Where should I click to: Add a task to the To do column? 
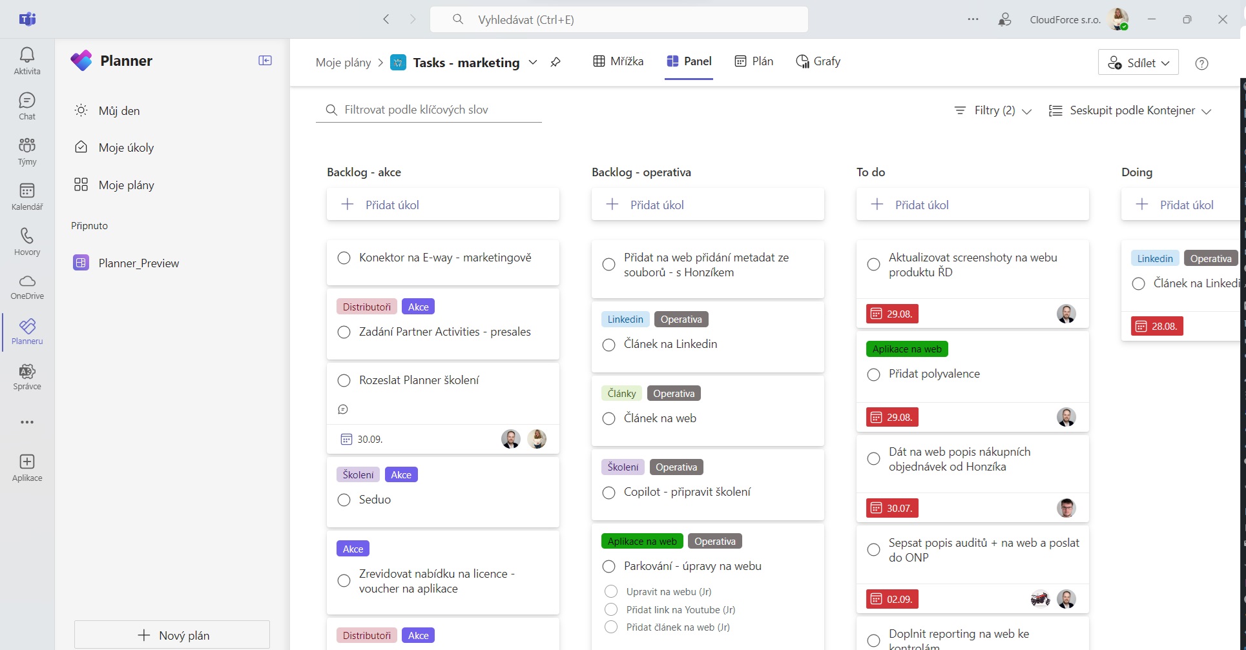(x=973, y=205)
